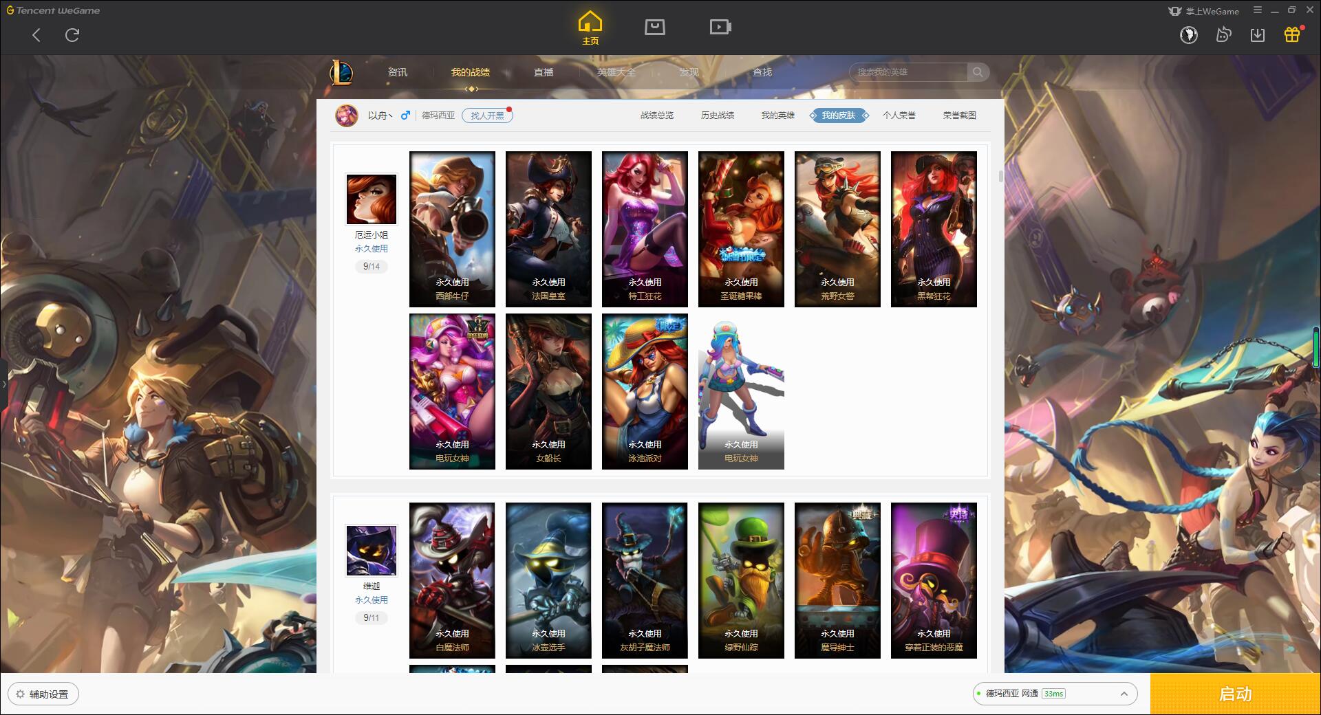Viewport: 1321px width, 715px height.
Task: Open the 绿野仙踪 skin card
Action: [x=741, y=580]
